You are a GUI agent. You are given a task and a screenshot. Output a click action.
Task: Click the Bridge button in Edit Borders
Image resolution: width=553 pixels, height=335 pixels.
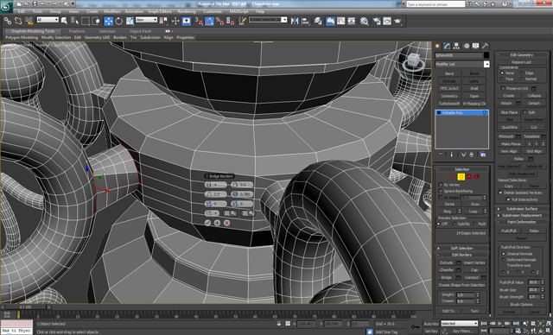(x=446, y=277)
